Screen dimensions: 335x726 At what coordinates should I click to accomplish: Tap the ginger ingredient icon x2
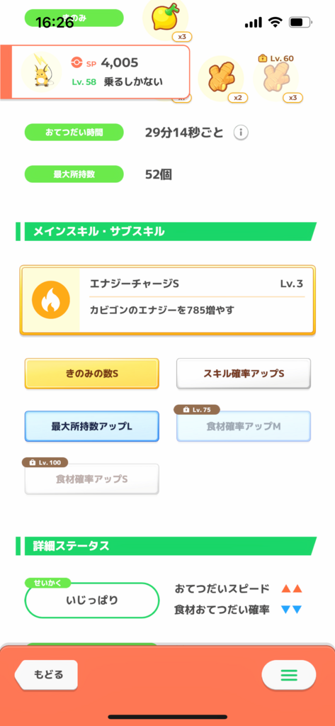click(x=221, y=79)
